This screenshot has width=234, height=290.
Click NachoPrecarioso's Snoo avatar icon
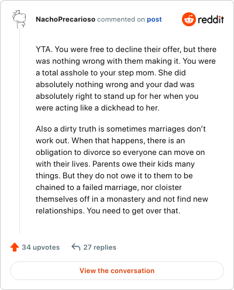coord(19,19)
